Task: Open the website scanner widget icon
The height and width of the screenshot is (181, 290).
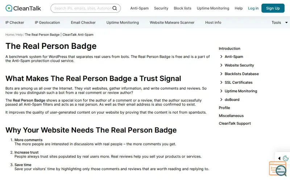Action: tap(278, 169)
